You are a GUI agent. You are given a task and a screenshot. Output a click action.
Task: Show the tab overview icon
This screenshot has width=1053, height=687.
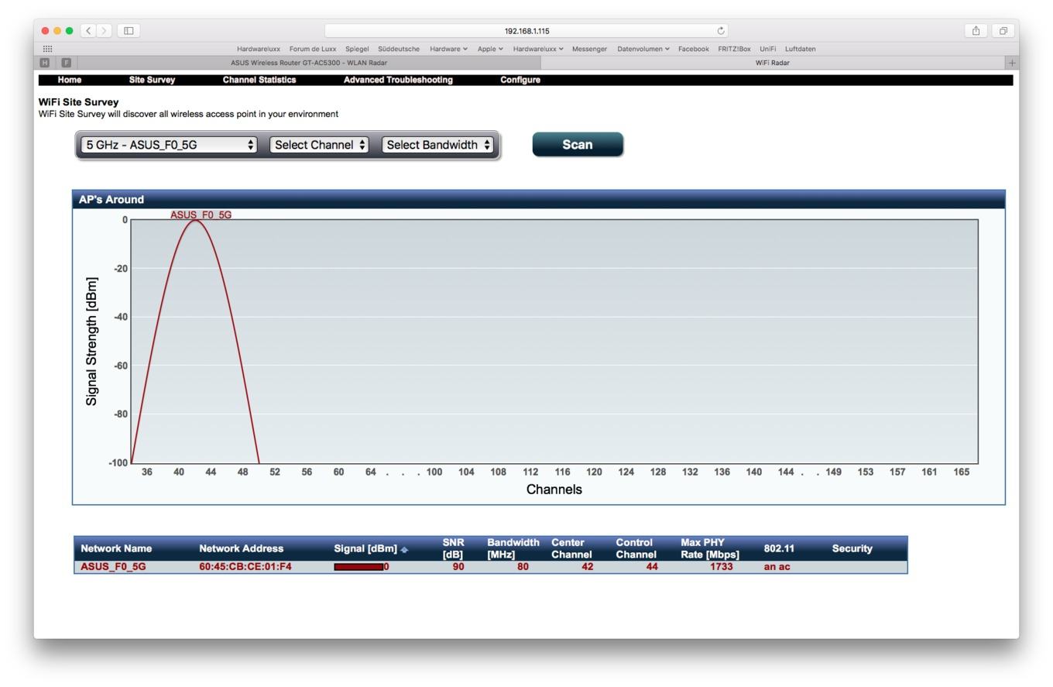[x=1003, y=31]
